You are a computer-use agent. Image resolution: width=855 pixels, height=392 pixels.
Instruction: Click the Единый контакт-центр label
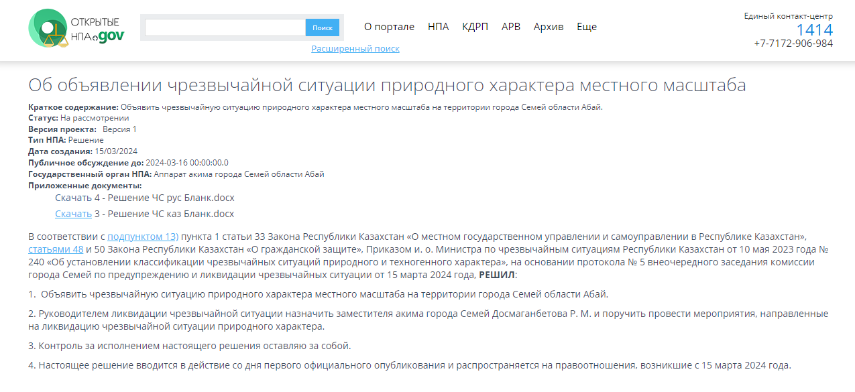[788, 16]
